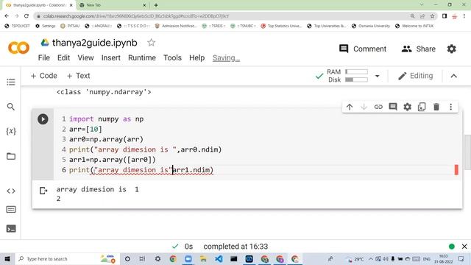Viewport: 471px width, 265px height.
Task: Open a new browser tab
Action: tap(156, 5)
